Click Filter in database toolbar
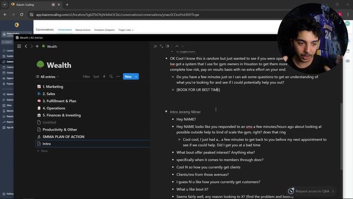The image size is (353, 199). tap(86, 77)
